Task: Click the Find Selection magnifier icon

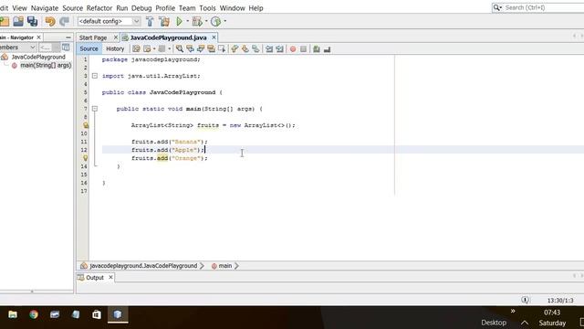Action: (x=180, y=48)
